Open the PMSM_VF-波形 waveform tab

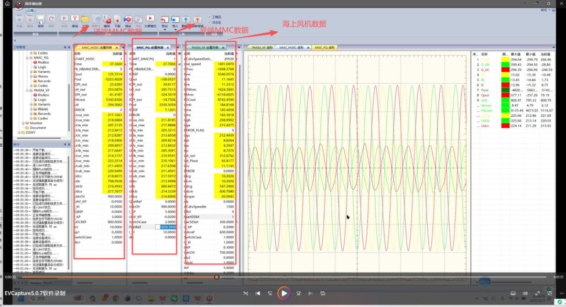click(262, 48)
